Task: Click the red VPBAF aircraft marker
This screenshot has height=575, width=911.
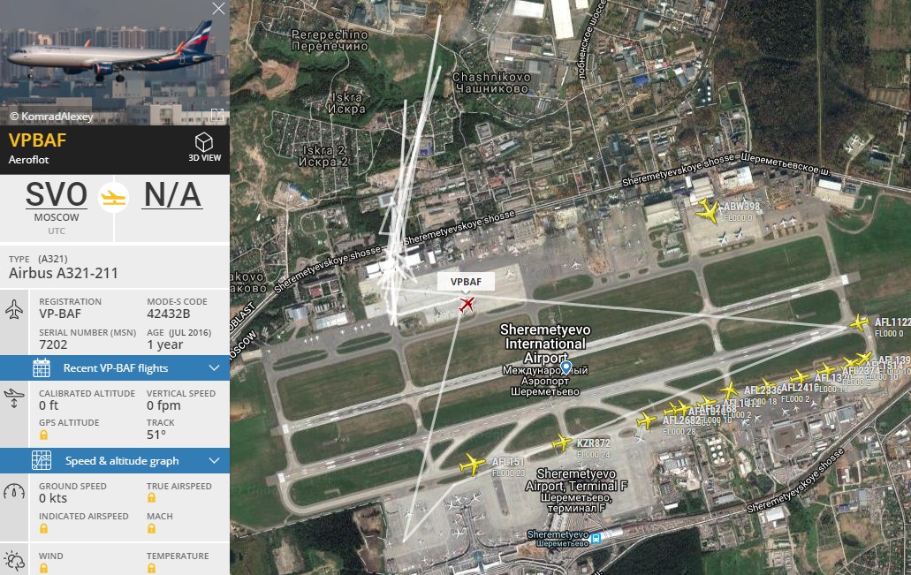Action: tap(466, 304)
